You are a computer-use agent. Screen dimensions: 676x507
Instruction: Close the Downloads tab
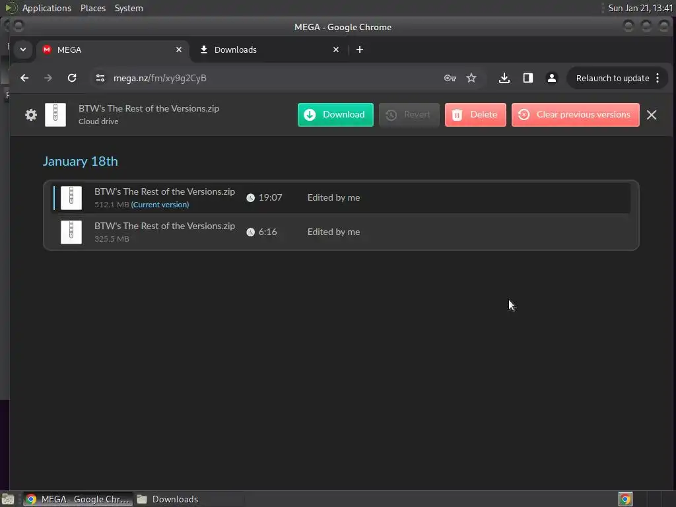coord(336,50)
